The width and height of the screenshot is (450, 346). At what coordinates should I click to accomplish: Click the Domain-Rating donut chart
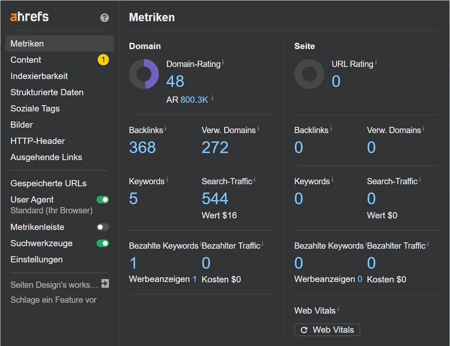coord(144,74)
